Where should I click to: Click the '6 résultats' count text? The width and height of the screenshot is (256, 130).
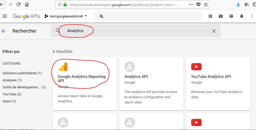[x=62, y=51]
